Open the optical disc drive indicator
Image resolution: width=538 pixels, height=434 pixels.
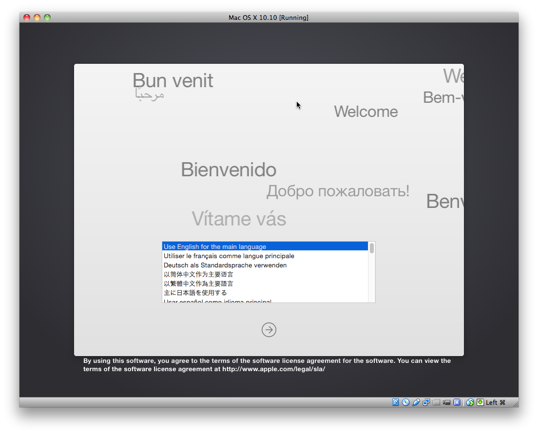(405, 402)
